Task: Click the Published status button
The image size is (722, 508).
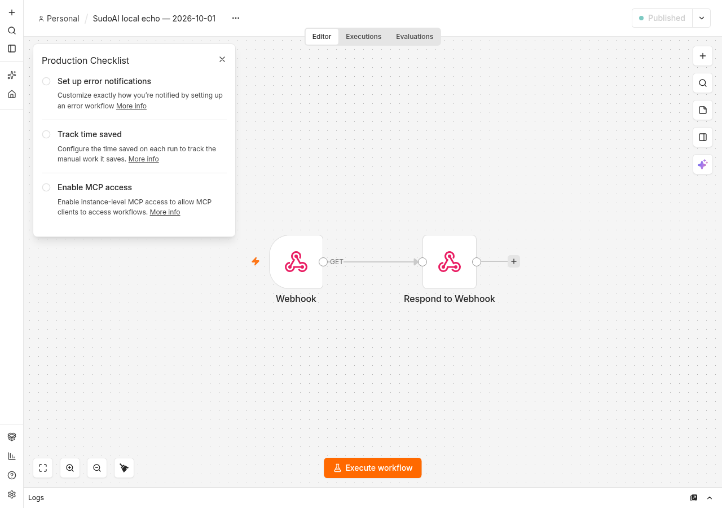Action: pyautogui.click(x=662, y=18)
